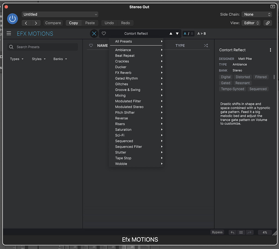The width and height of the screenshot is (279, 249).
Task: Expand the Styles filter dropdown
Action: point(39,59)
